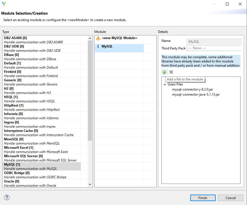
Task: Cancel the module creation dialog
Action: [230, 198]
